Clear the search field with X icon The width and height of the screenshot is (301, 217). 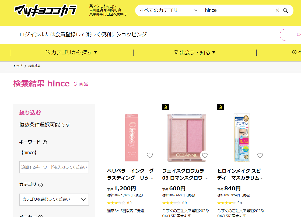[277, 10]
